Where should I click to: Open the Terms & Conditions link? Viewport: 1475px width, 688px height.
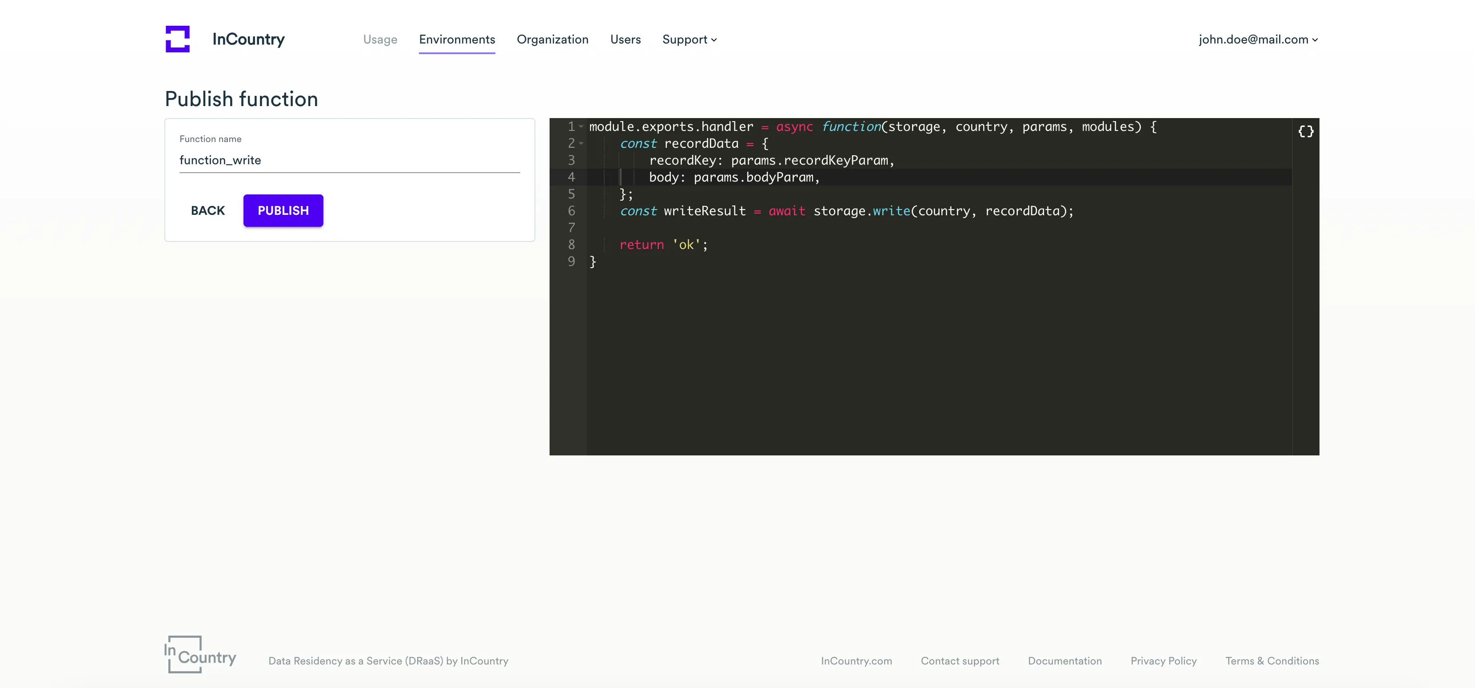[x=1272, y=660]
